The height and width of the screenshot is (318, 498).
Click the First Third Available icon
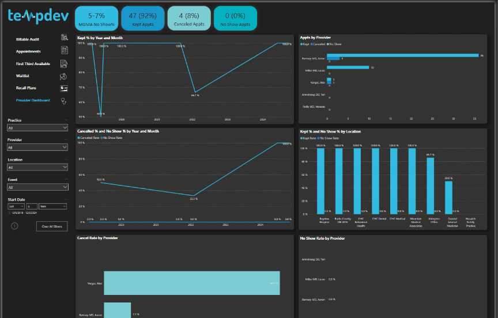coord(64,63)
